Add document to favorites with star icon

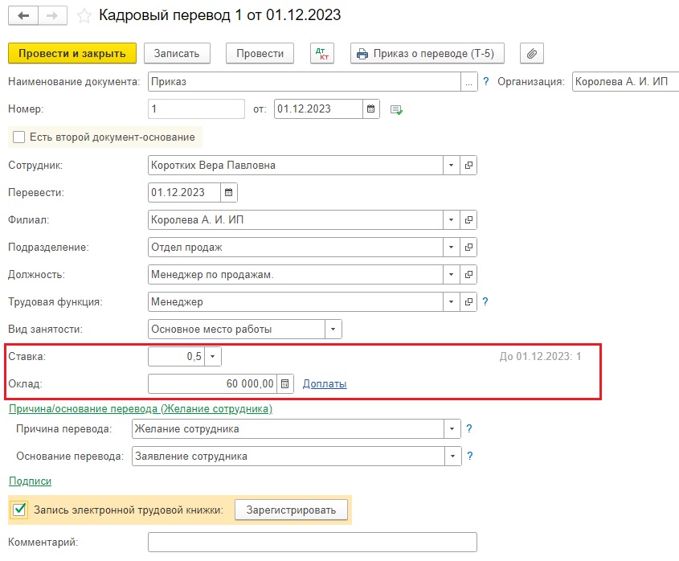pos(84,16)
